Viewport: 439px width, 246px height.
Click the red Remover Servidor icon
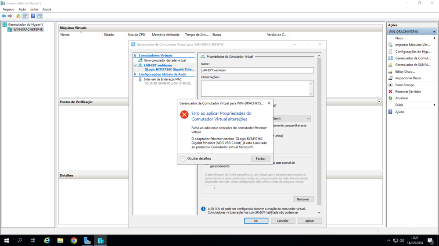(390, 91)
